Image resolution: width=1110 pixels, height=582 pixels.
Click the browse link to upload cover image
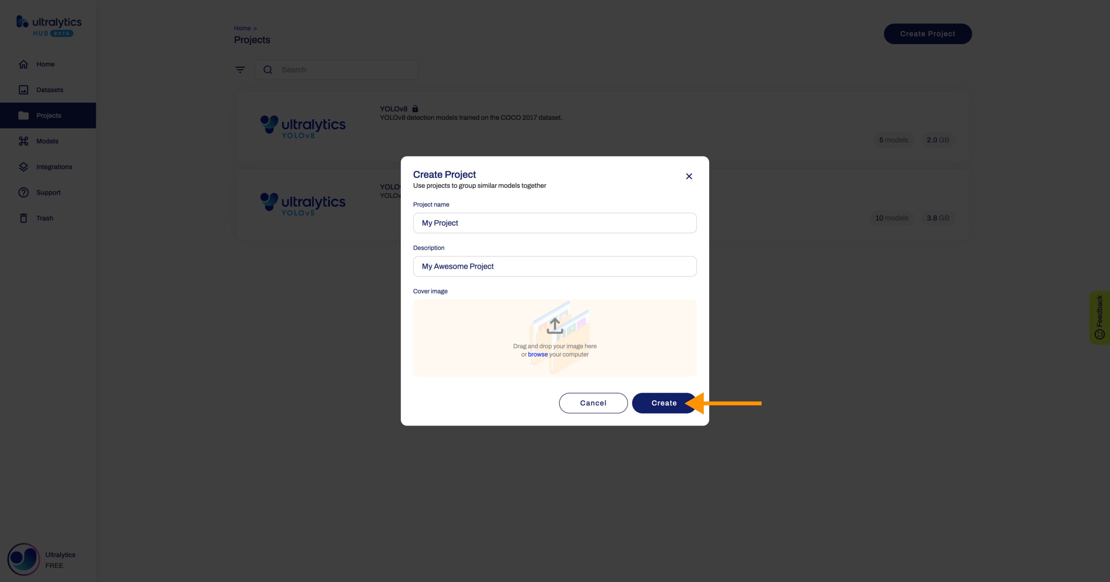pyautogui.click(x=537, y=354)
